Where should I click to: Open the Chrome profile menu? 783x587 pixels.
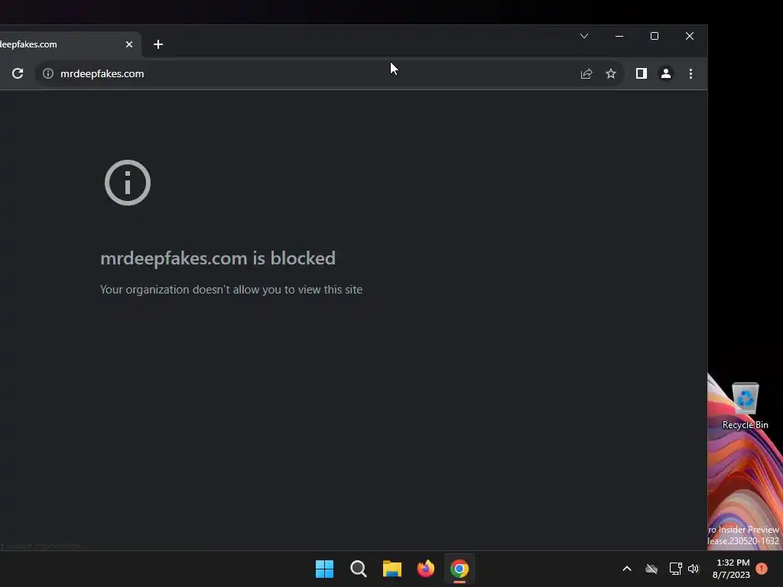pos(666,73)
